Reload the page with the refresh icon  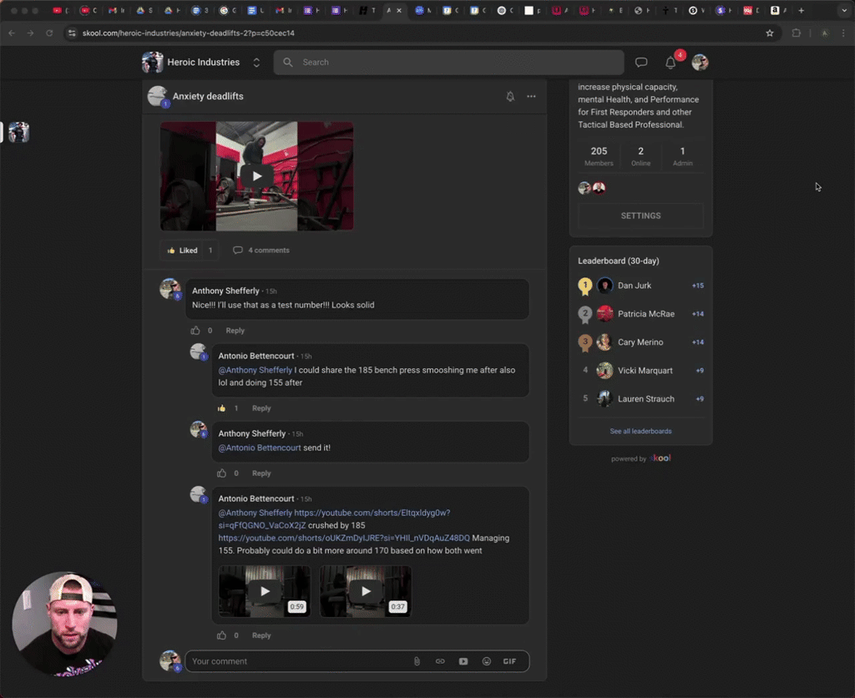tap(49, 33)
